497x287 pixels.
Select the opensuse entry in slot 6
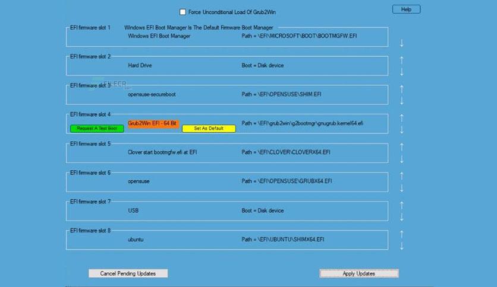pos(139,181)
